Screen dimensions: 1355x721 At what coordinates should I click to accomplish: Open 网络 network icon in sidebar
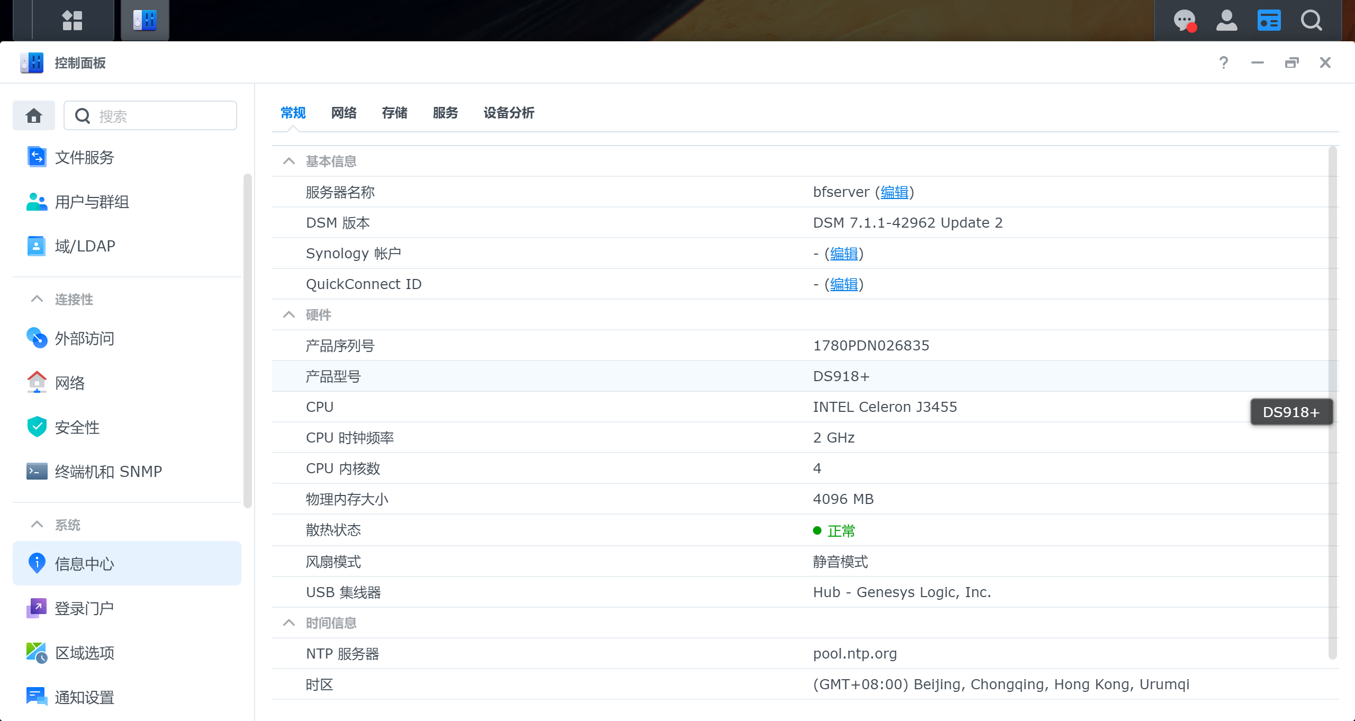click(37, 382)
